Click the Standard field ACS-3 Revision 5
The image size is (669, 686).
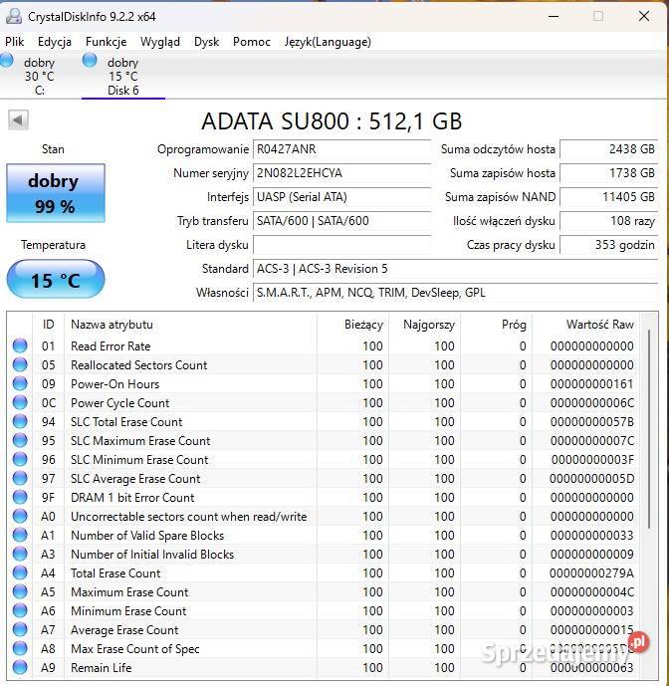pyautogui.click(x=456, y=269)
